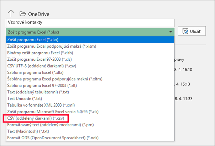Image resolution: width=215 pixels, height=146 pixels.
Task: Click the OneDrive location label
Action: coord(39,14)
